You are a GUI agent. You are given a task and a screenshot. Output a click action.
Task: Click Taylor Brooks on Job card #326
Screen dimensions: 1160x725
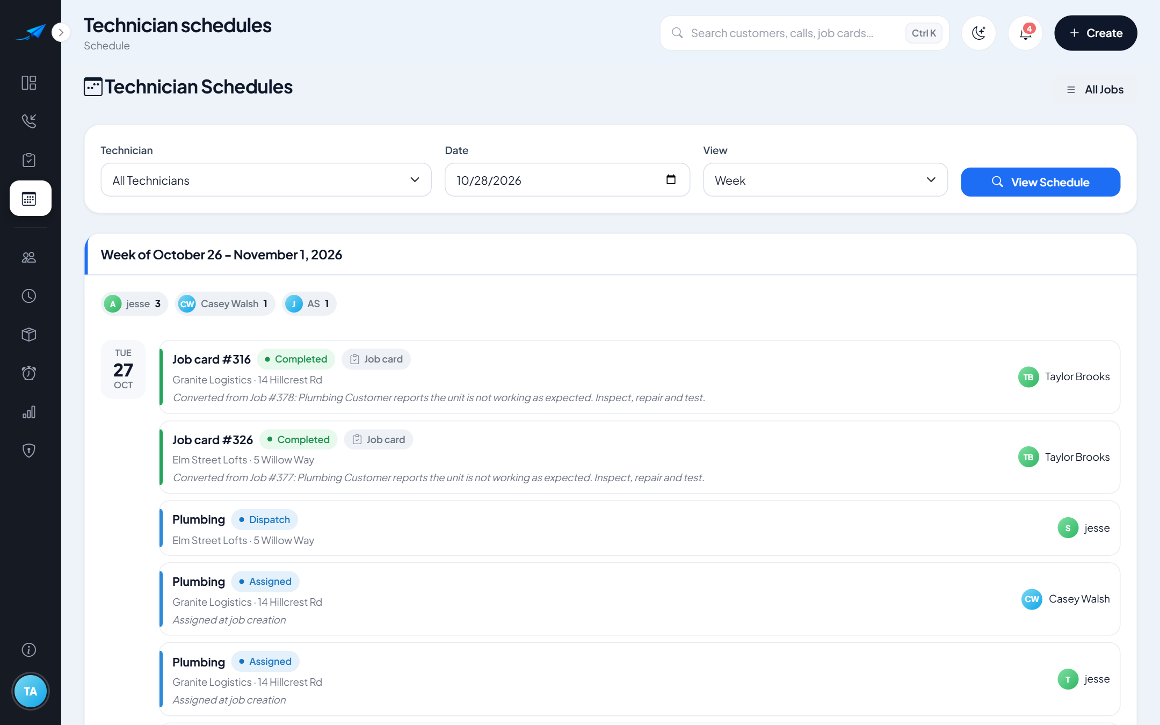1064,457
